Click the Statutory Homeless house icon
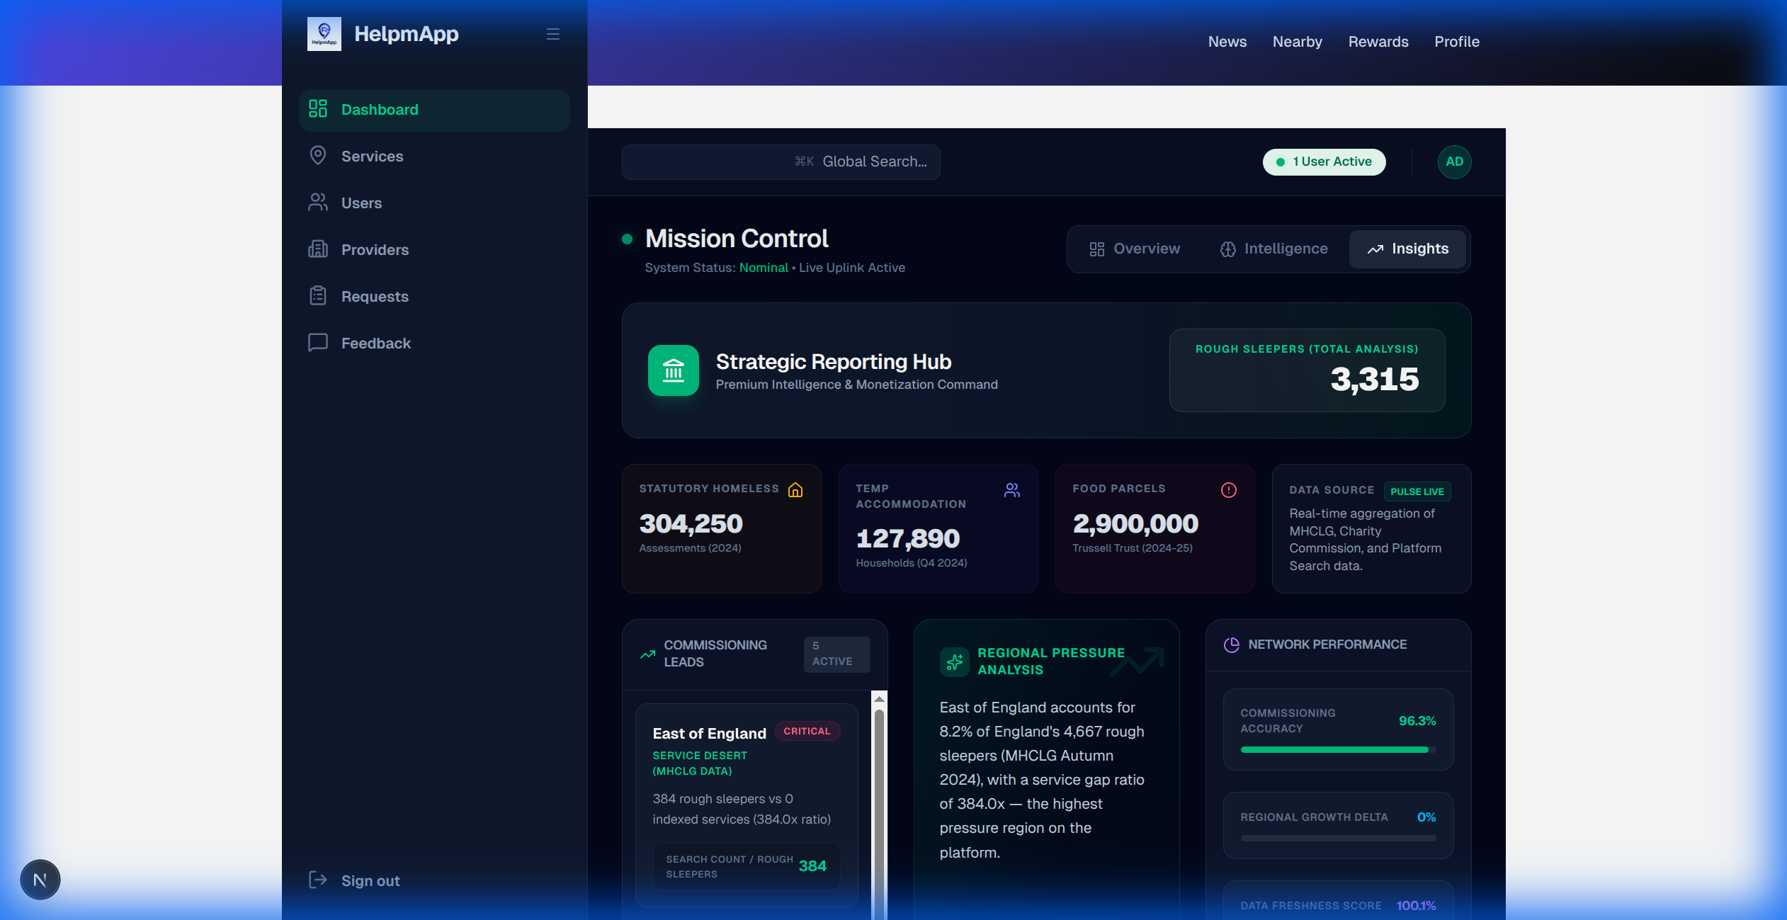 point(795,490)
